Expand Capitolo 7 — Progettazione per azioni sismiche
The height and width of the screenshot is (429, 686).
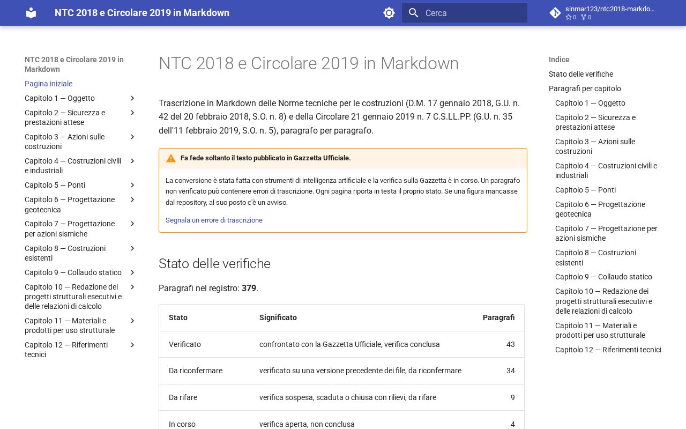[132, 224]
